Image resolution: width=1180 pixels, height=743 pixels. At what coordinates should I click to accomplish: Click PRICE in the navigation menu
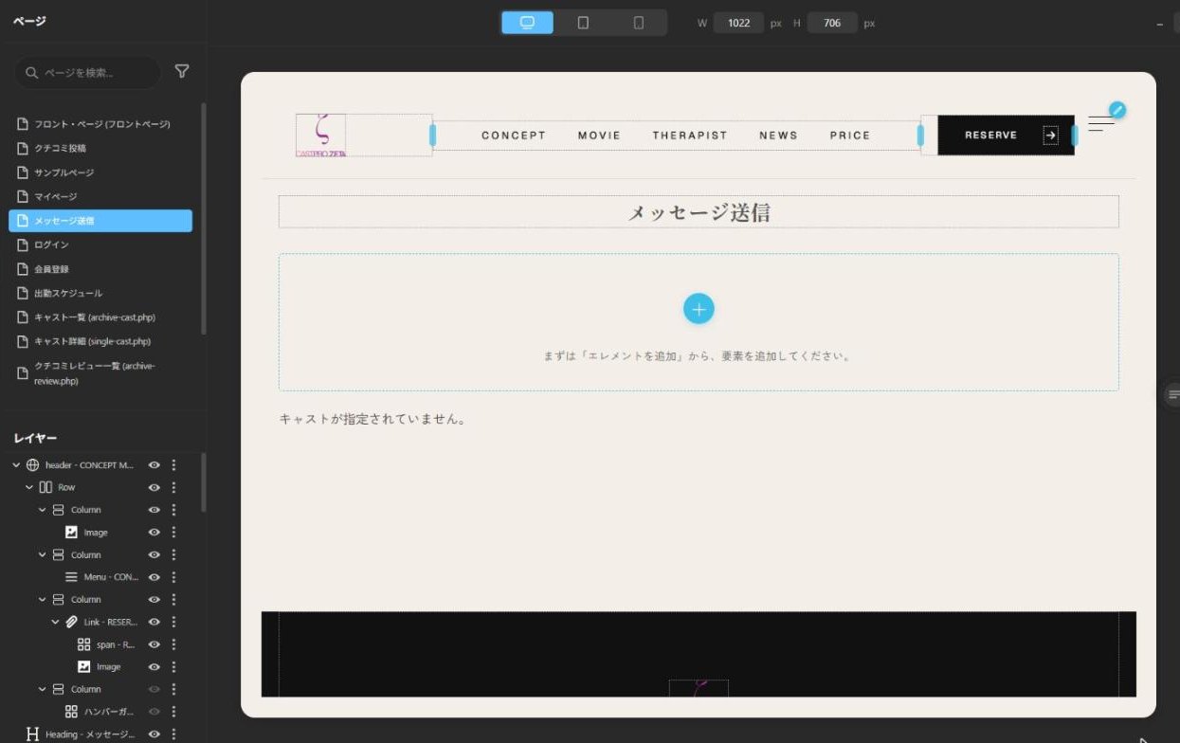click(x=850, y=136)
